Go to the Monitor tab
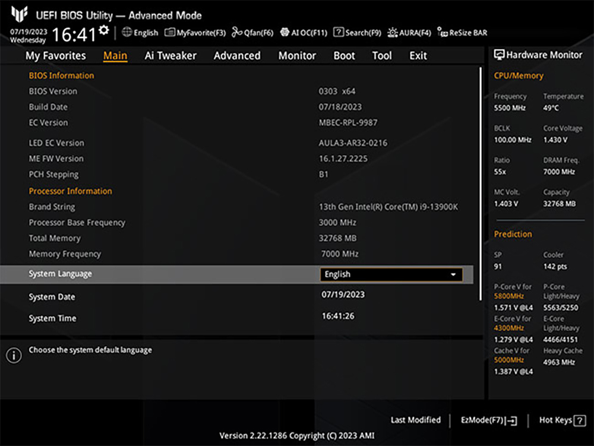This screenshot has height=446, width=594. pos(297,56)
